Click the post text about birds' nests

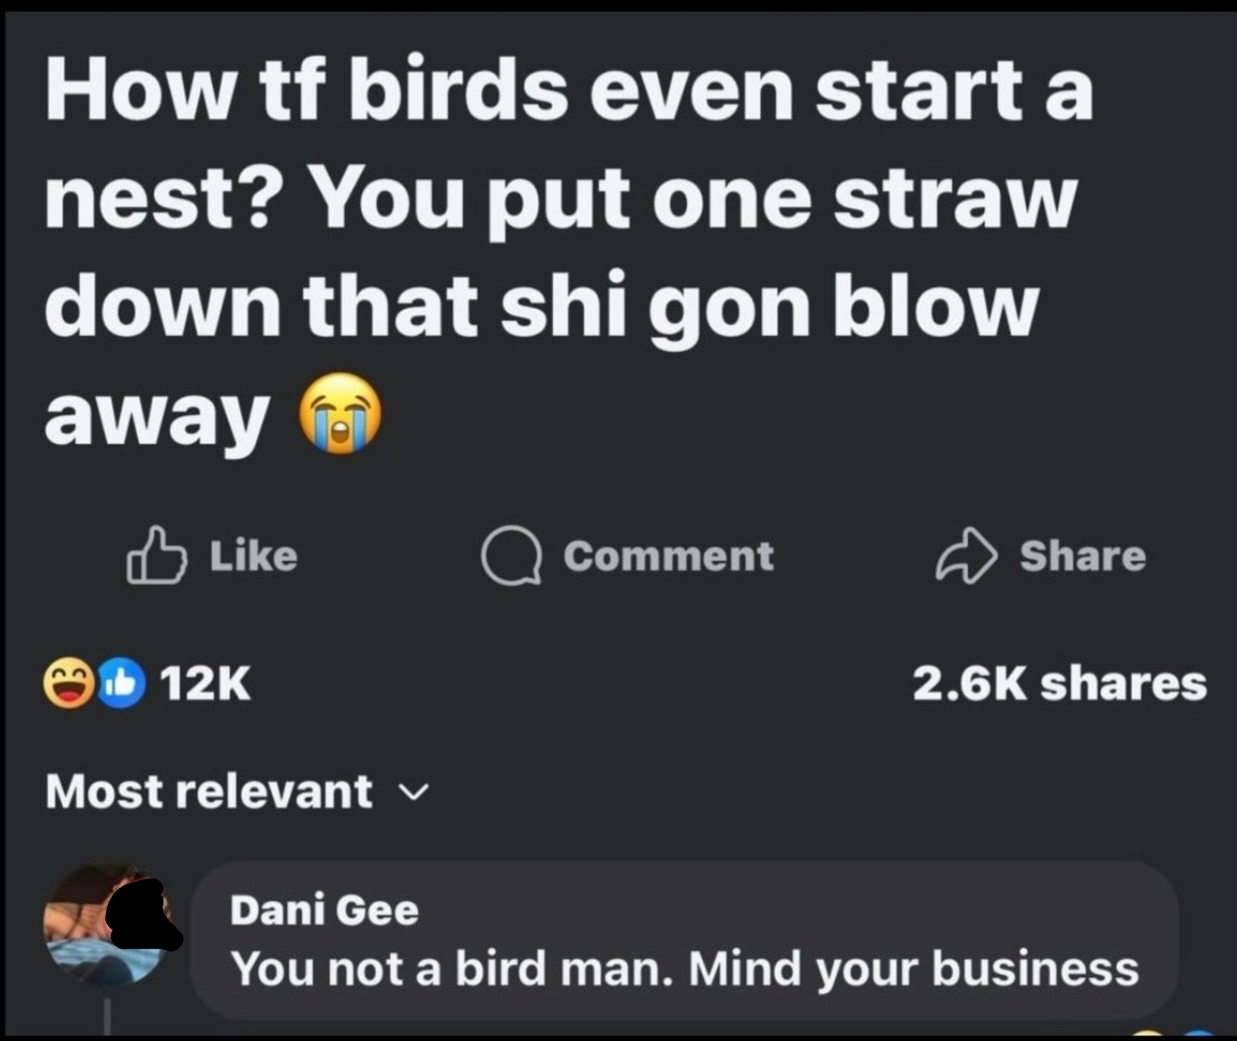pos(569,248)
